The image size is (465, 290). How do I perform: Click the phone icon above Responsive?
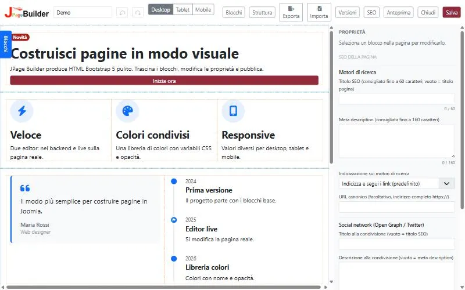233,111
